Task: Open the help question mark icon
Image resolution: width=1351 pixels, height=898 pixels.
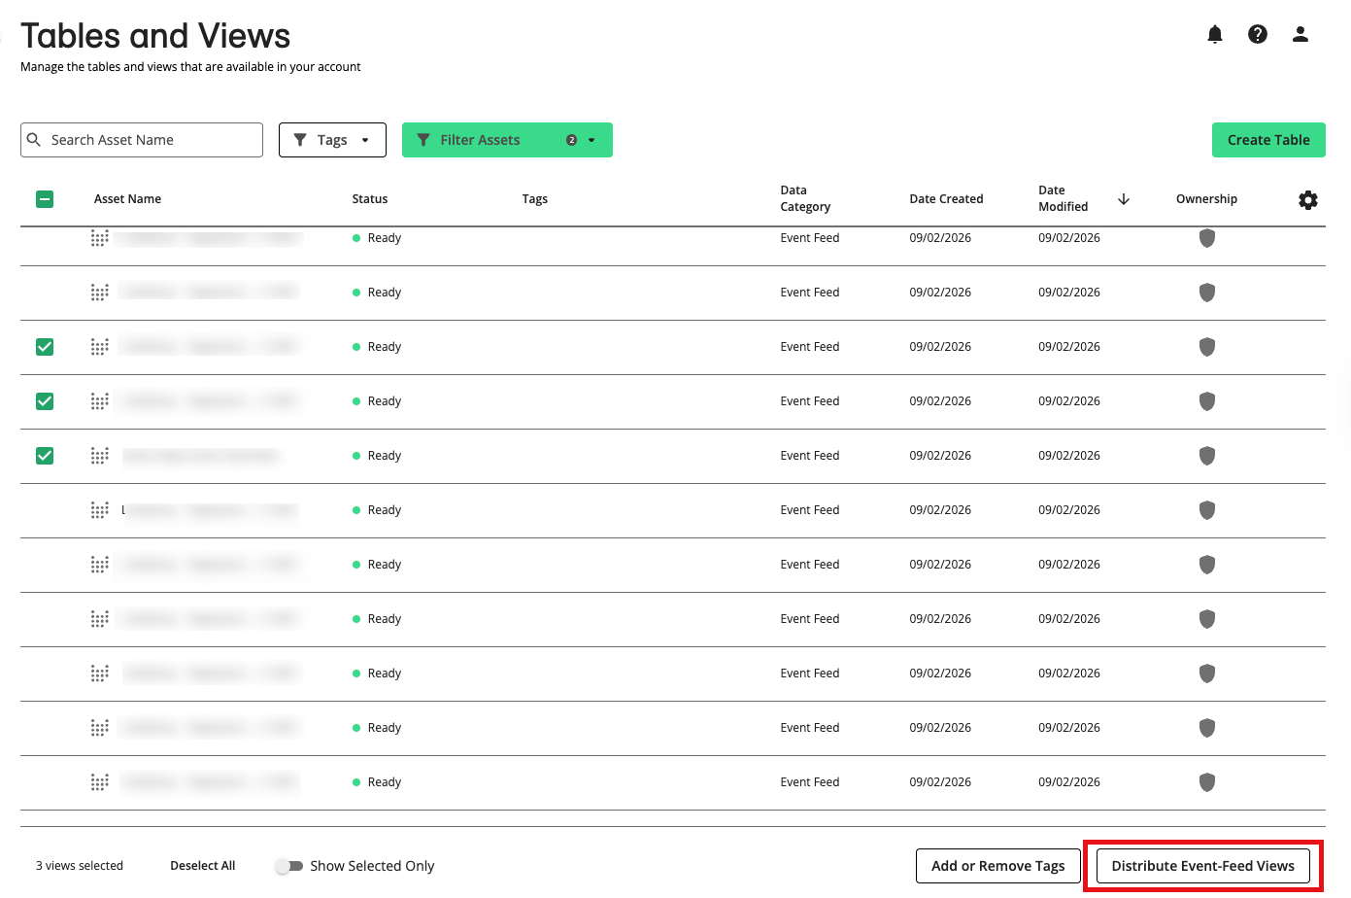Action: (x=1258, y=34)
